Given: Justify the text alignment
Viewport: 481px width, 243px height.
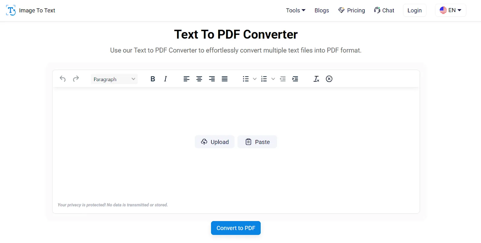Looking at the screenshot, I should (x=225, y=79).
